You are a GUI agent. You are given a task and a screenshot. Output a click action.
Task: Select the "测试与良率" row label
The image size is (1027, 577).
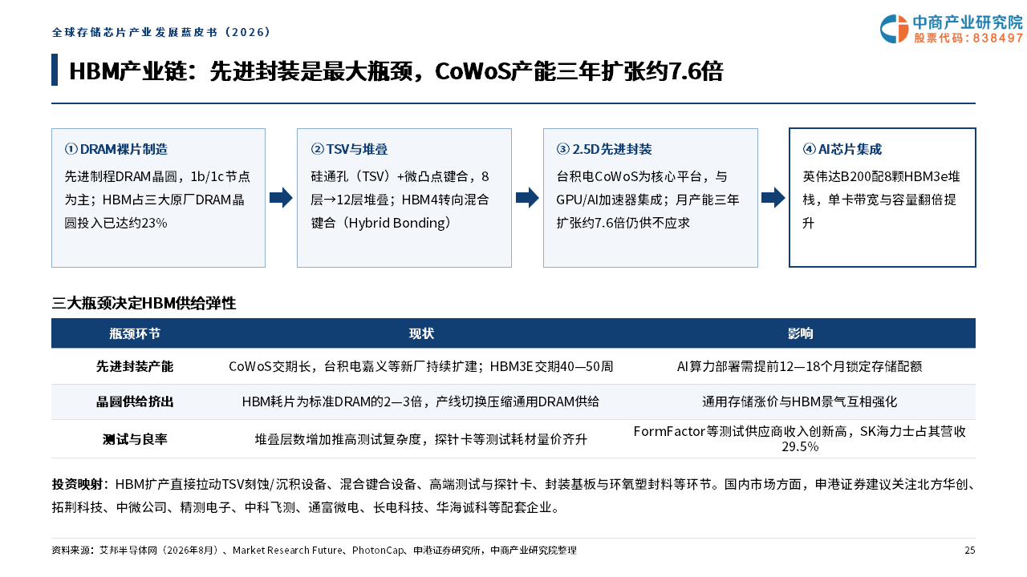pyautogui.click(x=135, y=439)
